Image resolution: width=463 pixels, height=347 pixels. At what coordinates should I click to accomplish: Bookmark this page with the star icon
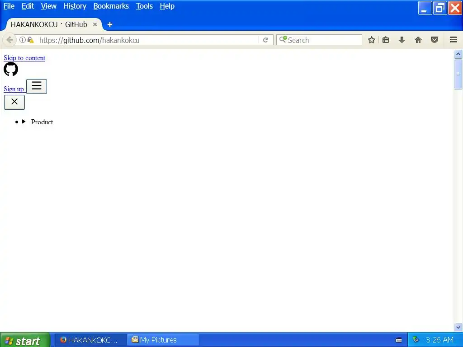coord(372,40)
